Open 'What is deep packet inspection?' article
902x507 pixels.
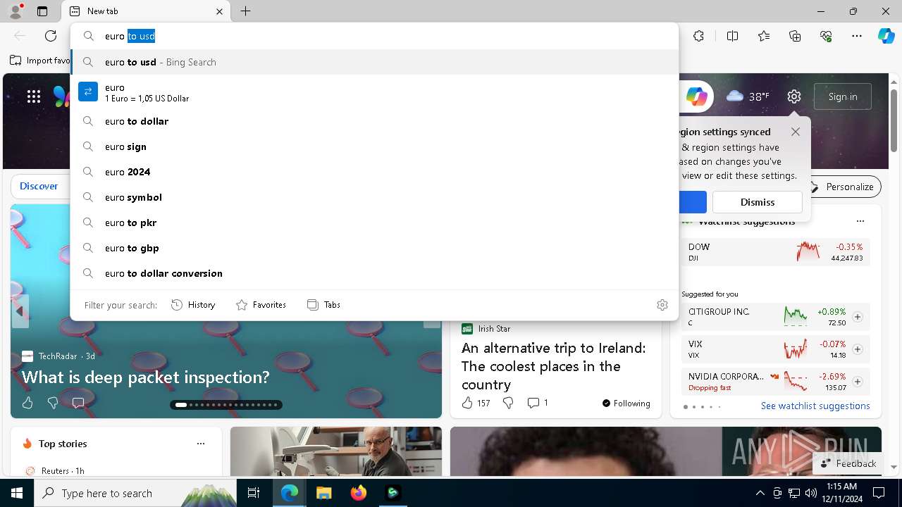point(146,377)
